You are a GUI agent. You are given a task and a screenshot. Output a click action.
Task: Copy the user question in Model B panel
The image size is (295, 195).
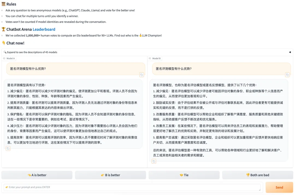287,75
